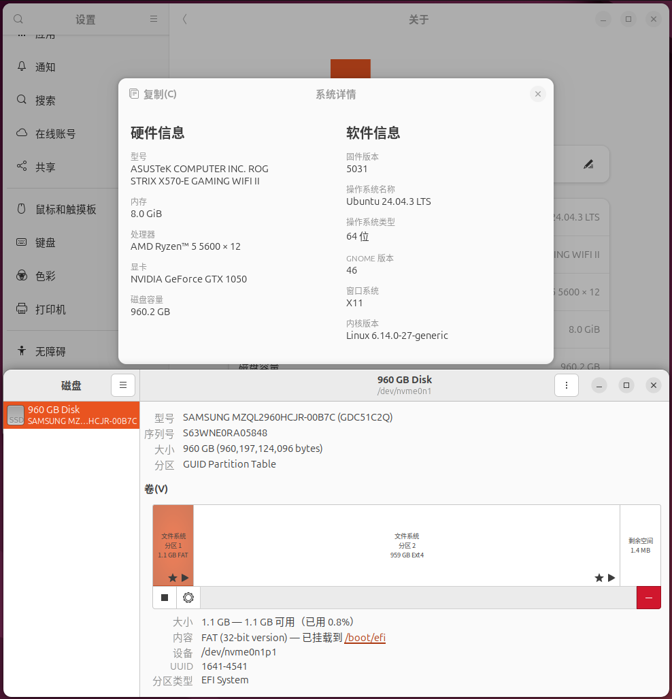Click the search icon in Settings header
The width and height of the screenshot is (672, 699).
18,19
